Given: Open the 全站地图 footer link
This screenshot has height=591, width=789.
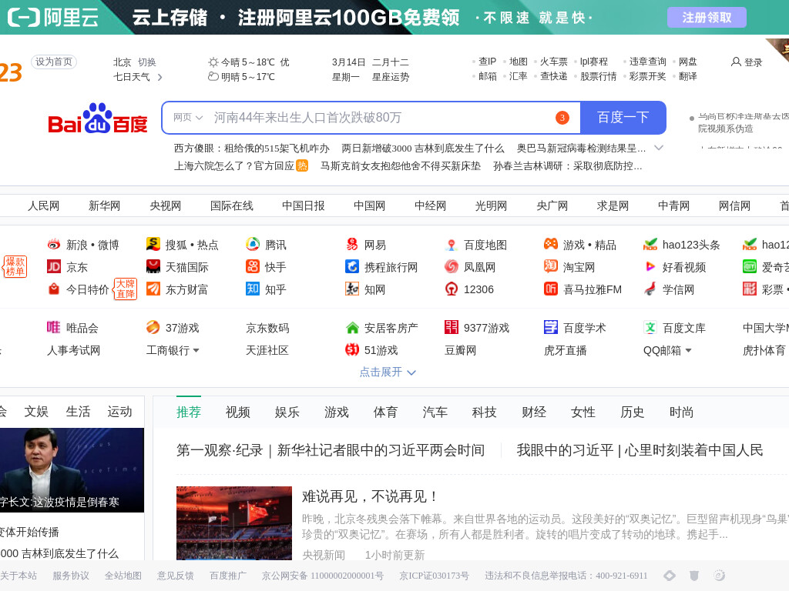Looking at the screenshot, I should 123,576.
